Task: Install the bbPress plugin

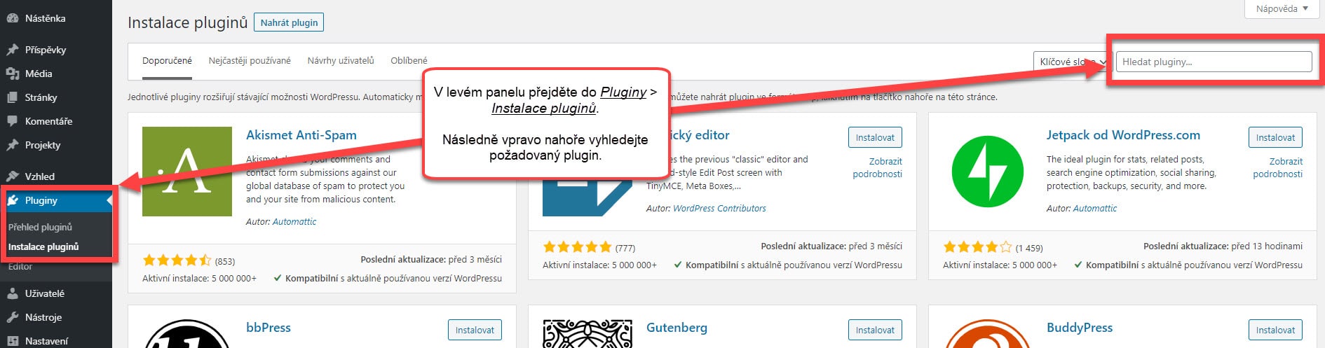Action: pos(475,330)
